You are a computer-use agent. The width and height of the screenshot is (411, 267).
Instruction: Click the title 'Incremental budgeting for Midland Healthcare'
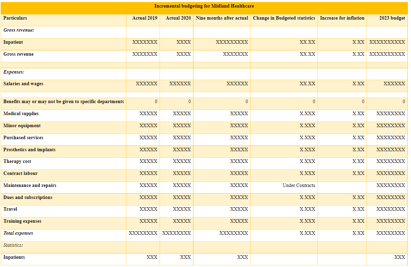click(204, 6)
